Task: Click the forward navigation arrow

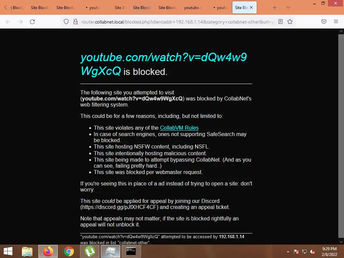Action: pos(20,22)
